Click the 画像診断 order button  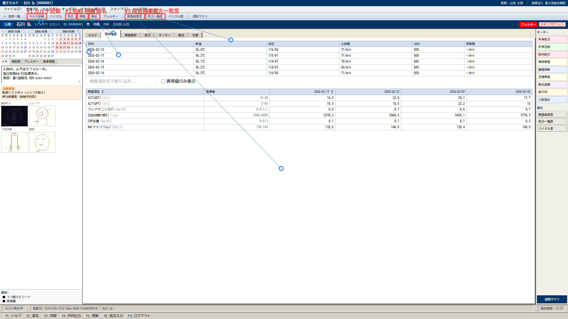pyautogui.click(x=552, y=70)
